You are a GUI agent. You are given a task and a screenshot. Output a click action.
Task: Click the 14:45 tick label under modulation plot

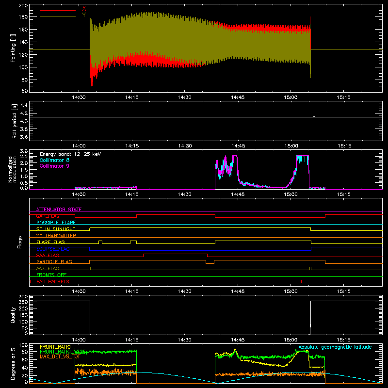coord(238,194)
